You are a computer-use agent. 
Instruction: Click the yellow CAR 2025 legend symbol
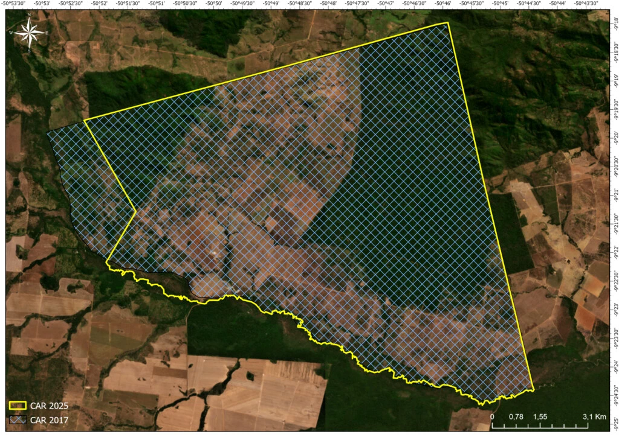point(19,406)
